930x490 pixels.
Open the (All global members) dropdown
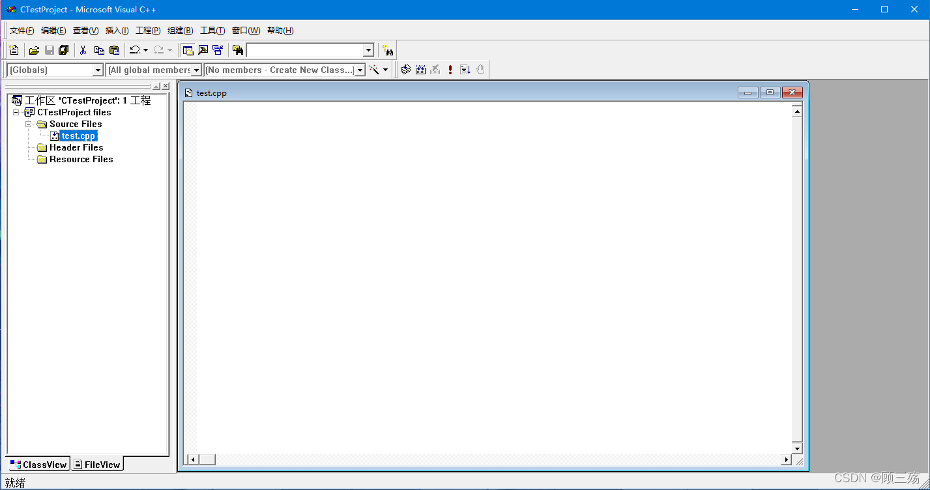click(196, 70)
